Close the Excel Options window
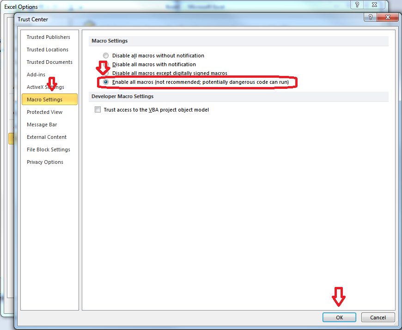 coord(375,5)
